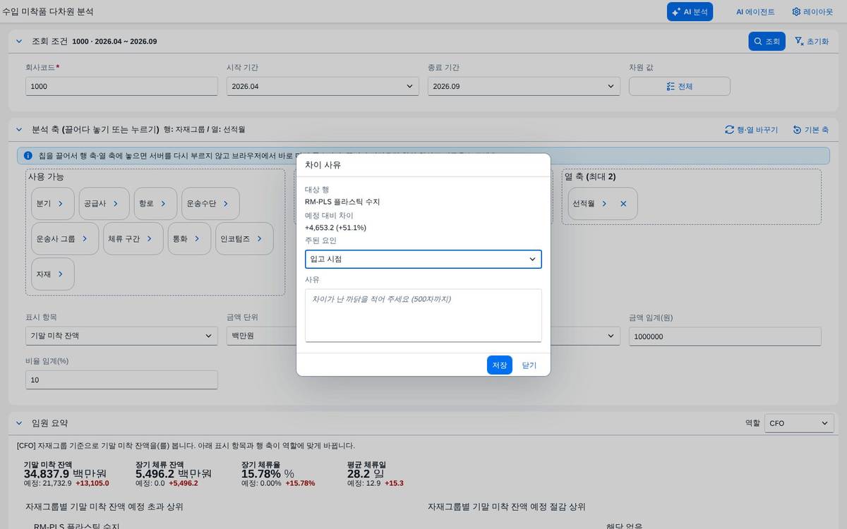Click the 자재그룹별 기말 미착 잔액 예정 초과 상위 heading
Viewport: 847px width, 529px height.
104,506
